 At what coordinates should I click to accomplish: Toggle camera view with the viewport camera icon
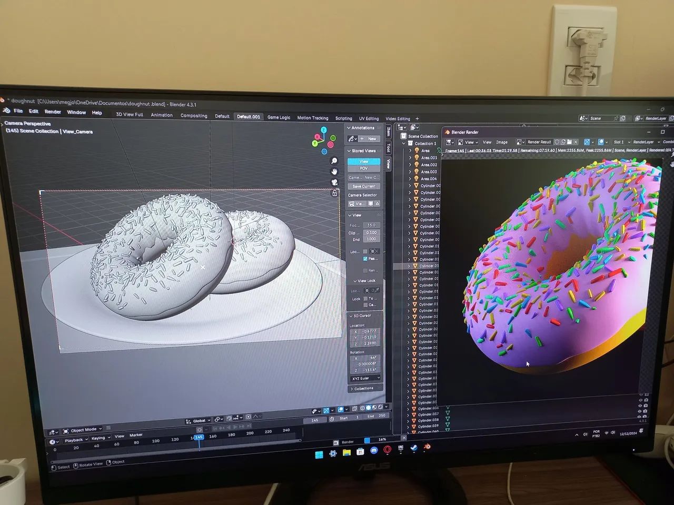tap(334, 182)
